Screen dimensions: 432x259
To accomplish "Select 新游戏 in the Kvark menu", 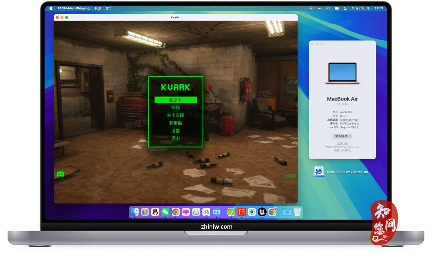I will (x=176, y=100).
